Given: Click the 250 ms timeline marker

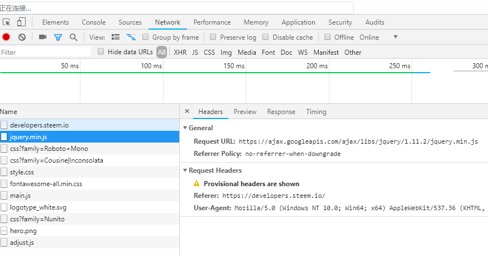Looking at the screenshot, I should point(400,66).
